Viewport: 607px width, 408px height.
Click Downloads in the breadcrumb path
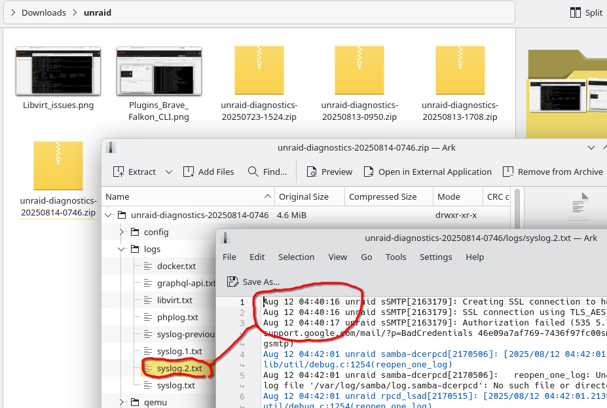coord(44,13)
